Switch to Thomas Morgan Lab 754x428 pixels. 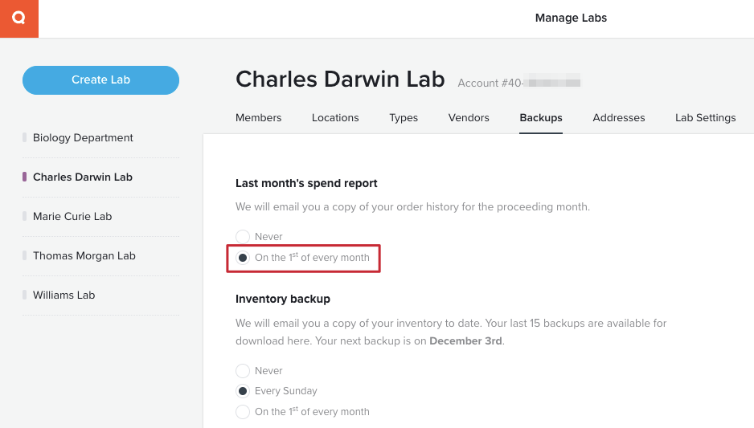(84, 256)
